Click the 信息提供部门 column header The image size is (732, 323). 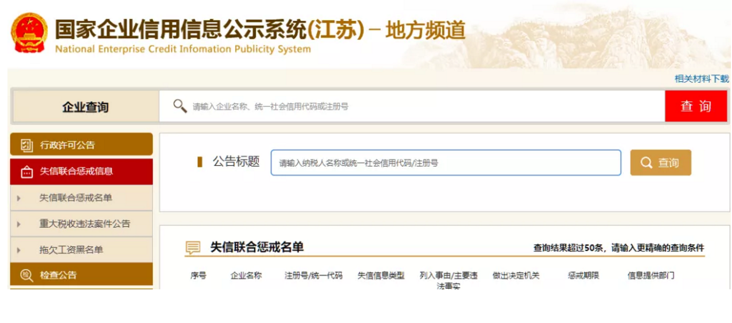pyautogui.click(x=650, y=275)
